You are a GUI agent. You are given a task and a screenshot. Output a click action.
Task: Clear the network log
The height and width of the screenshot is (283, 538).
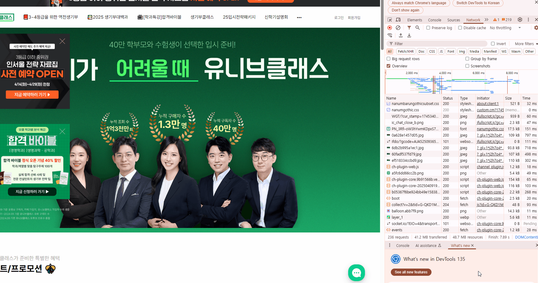coord(398,28)
